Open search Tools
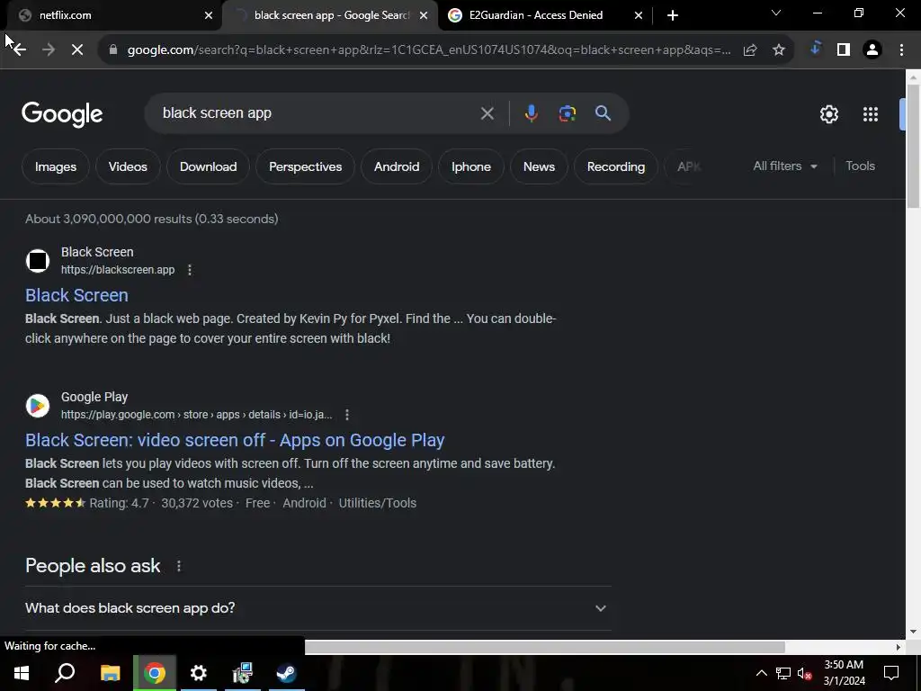 [x=860, y=166]
